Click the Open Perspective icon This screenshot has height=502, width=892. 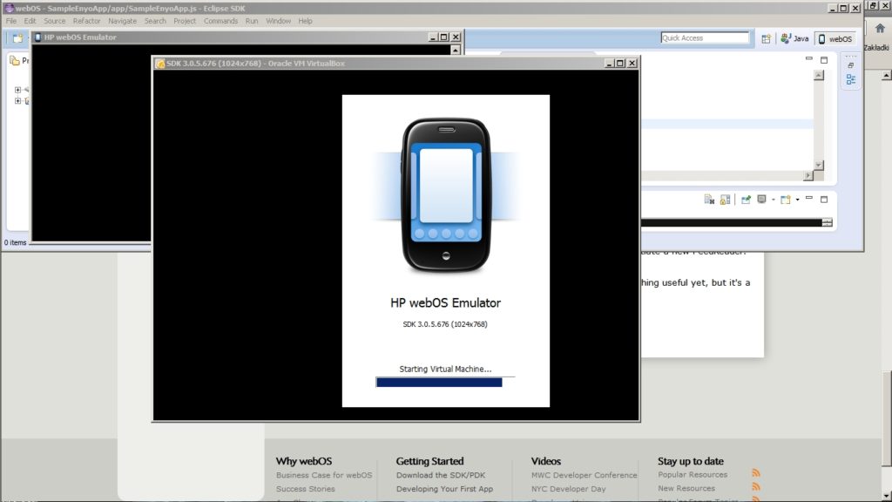tap(767, 38)
